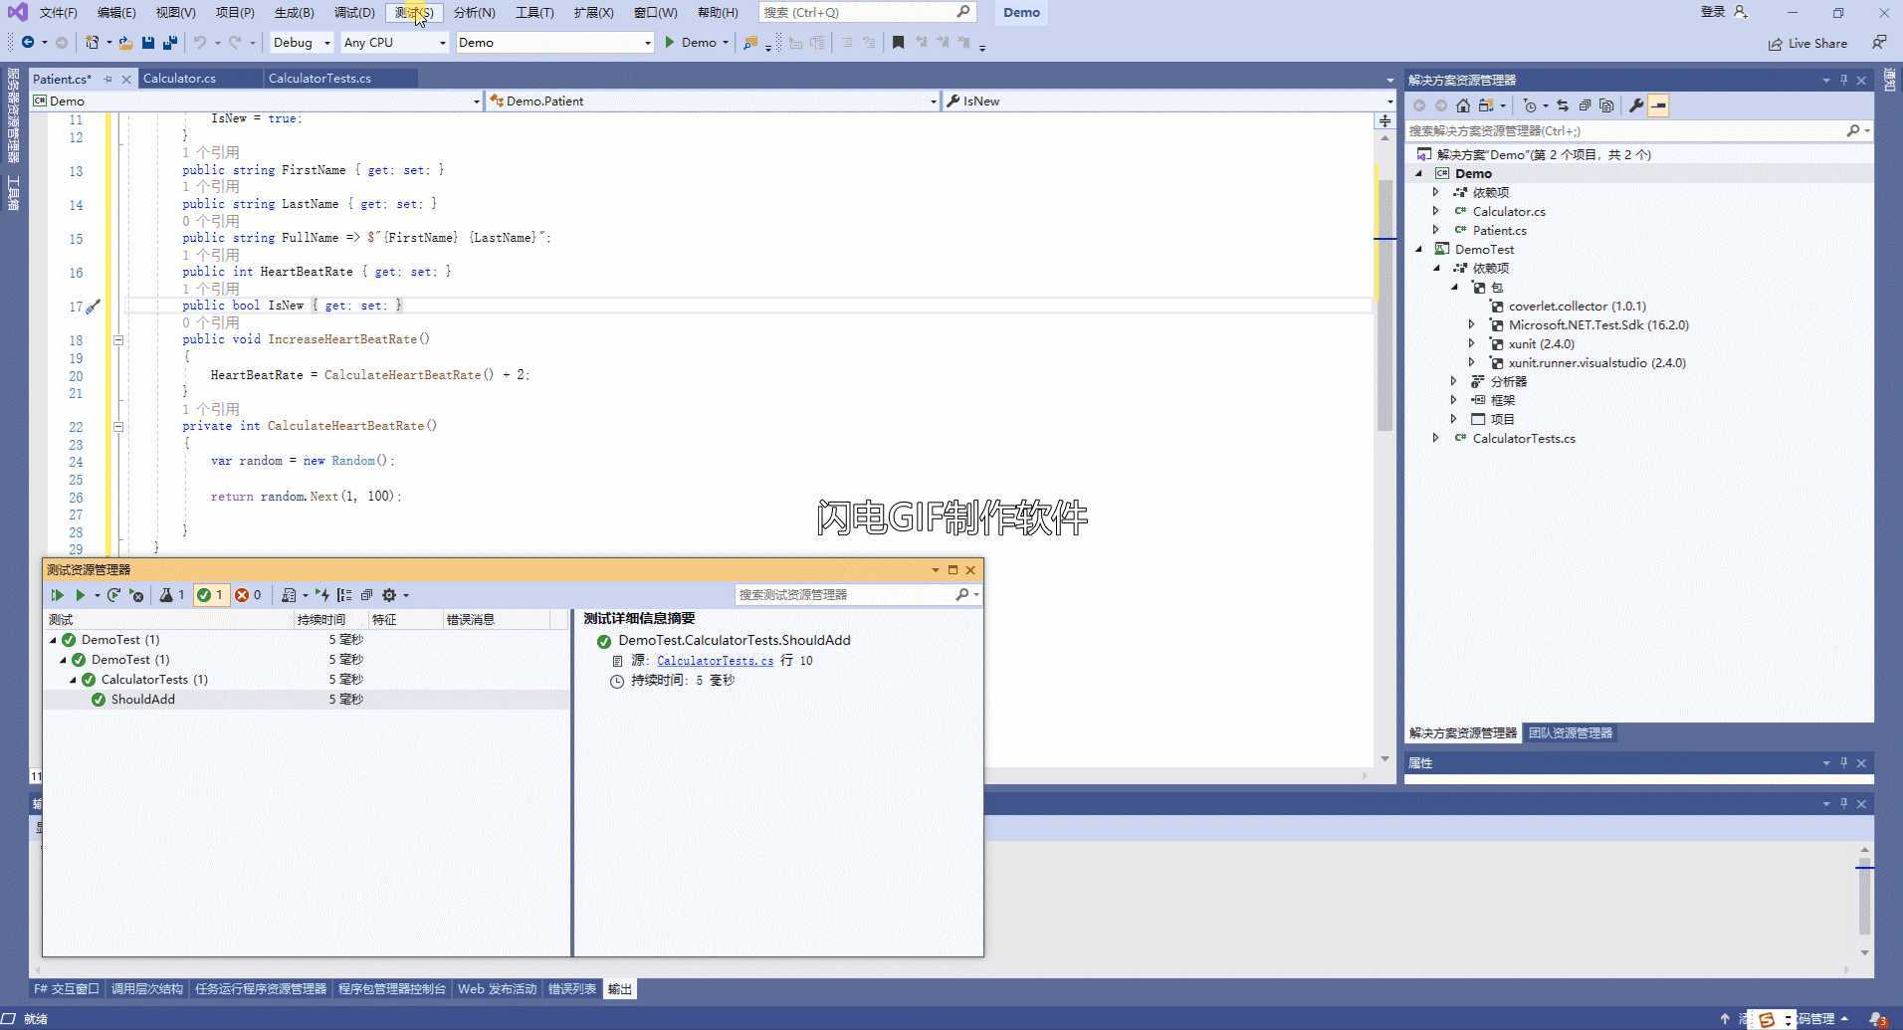Pin the Patient.cs tab
The image size is (1903, 1030).
click(x=107, y=80)
